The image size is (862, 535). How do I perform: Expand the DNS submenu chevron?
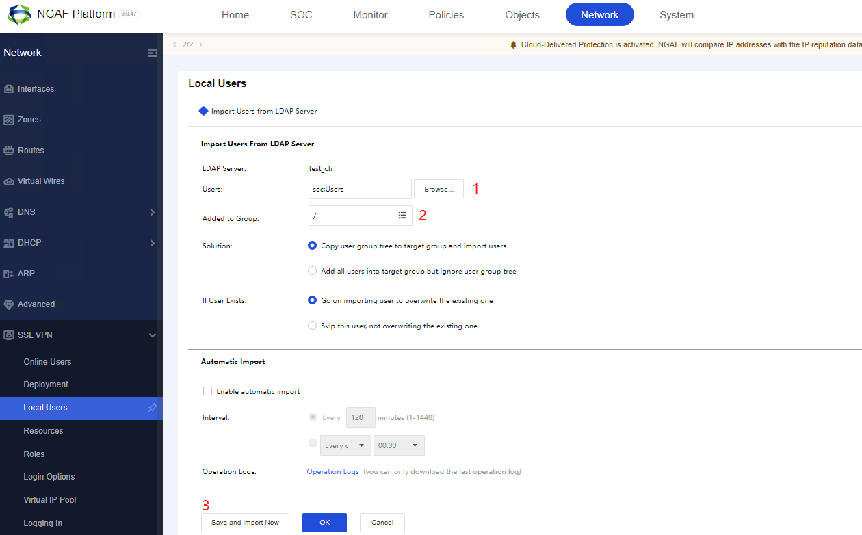[152, 212]
